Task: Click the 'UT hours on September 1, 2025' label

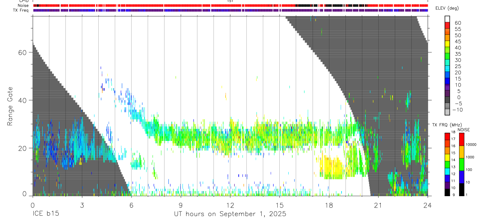Action: (x=230, y=214)
